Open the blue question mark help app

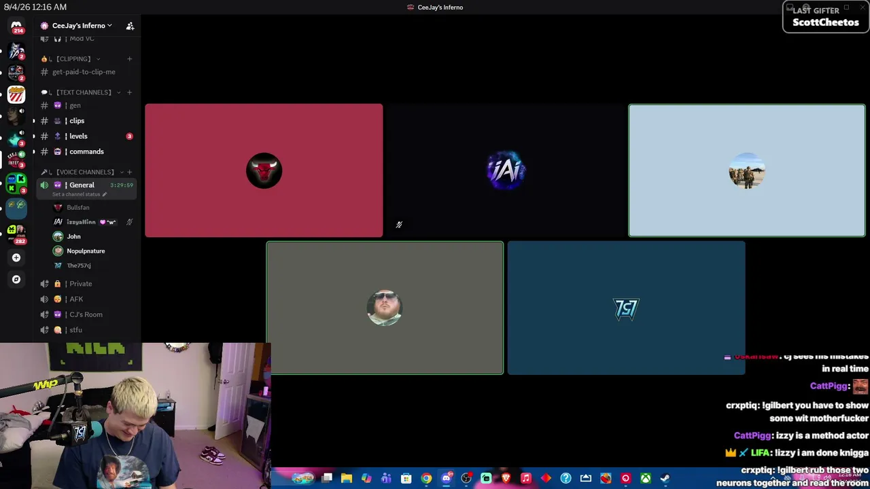(565, 479)
